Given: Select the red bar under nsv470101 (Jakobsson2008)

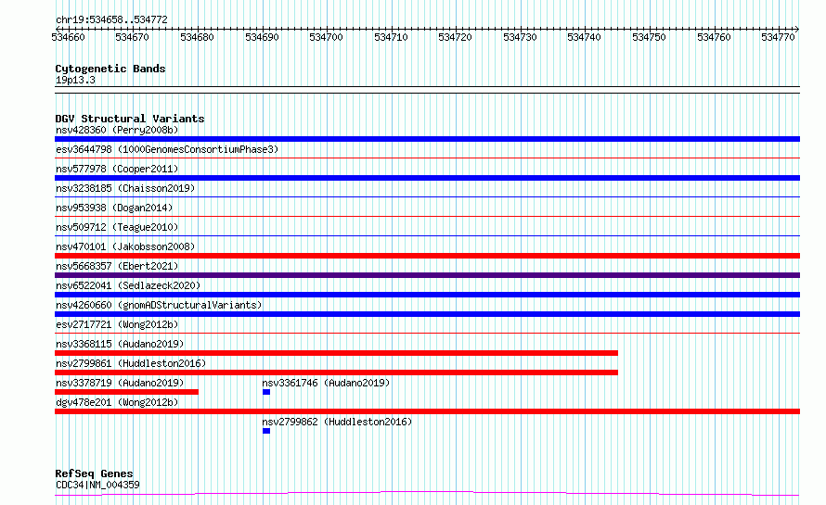Looking at the screenshot, I should pyautogui.click(x=427, y=256).
